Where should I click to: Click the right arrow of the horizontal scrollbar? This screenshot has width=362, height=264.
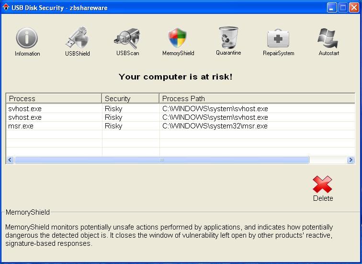pos(351,160)
